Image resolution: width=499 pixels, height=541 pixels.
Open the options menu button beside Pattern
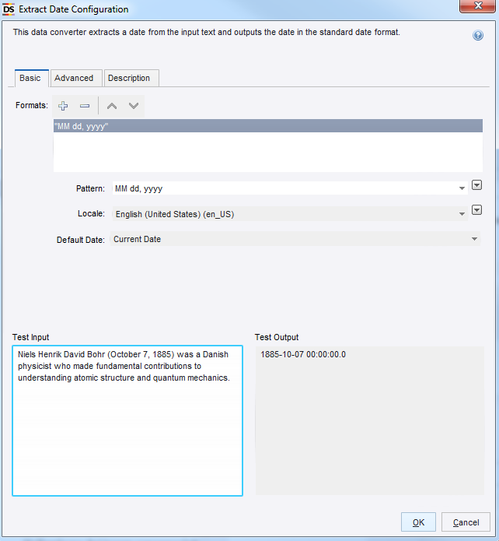[476, 185]
